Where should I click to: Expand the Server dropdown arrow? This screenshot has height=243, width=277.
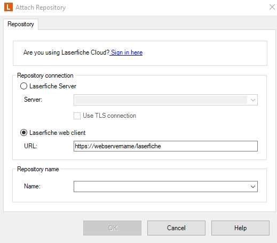coord(253,100)
